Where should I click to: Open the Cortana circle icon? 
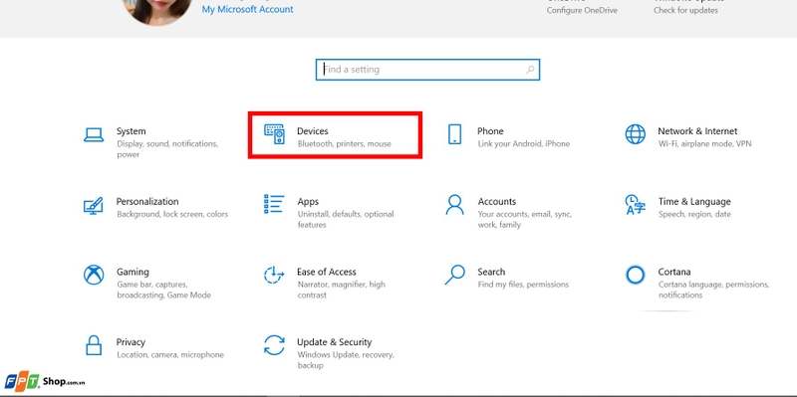pyautogui.click(x=635, y=276)
